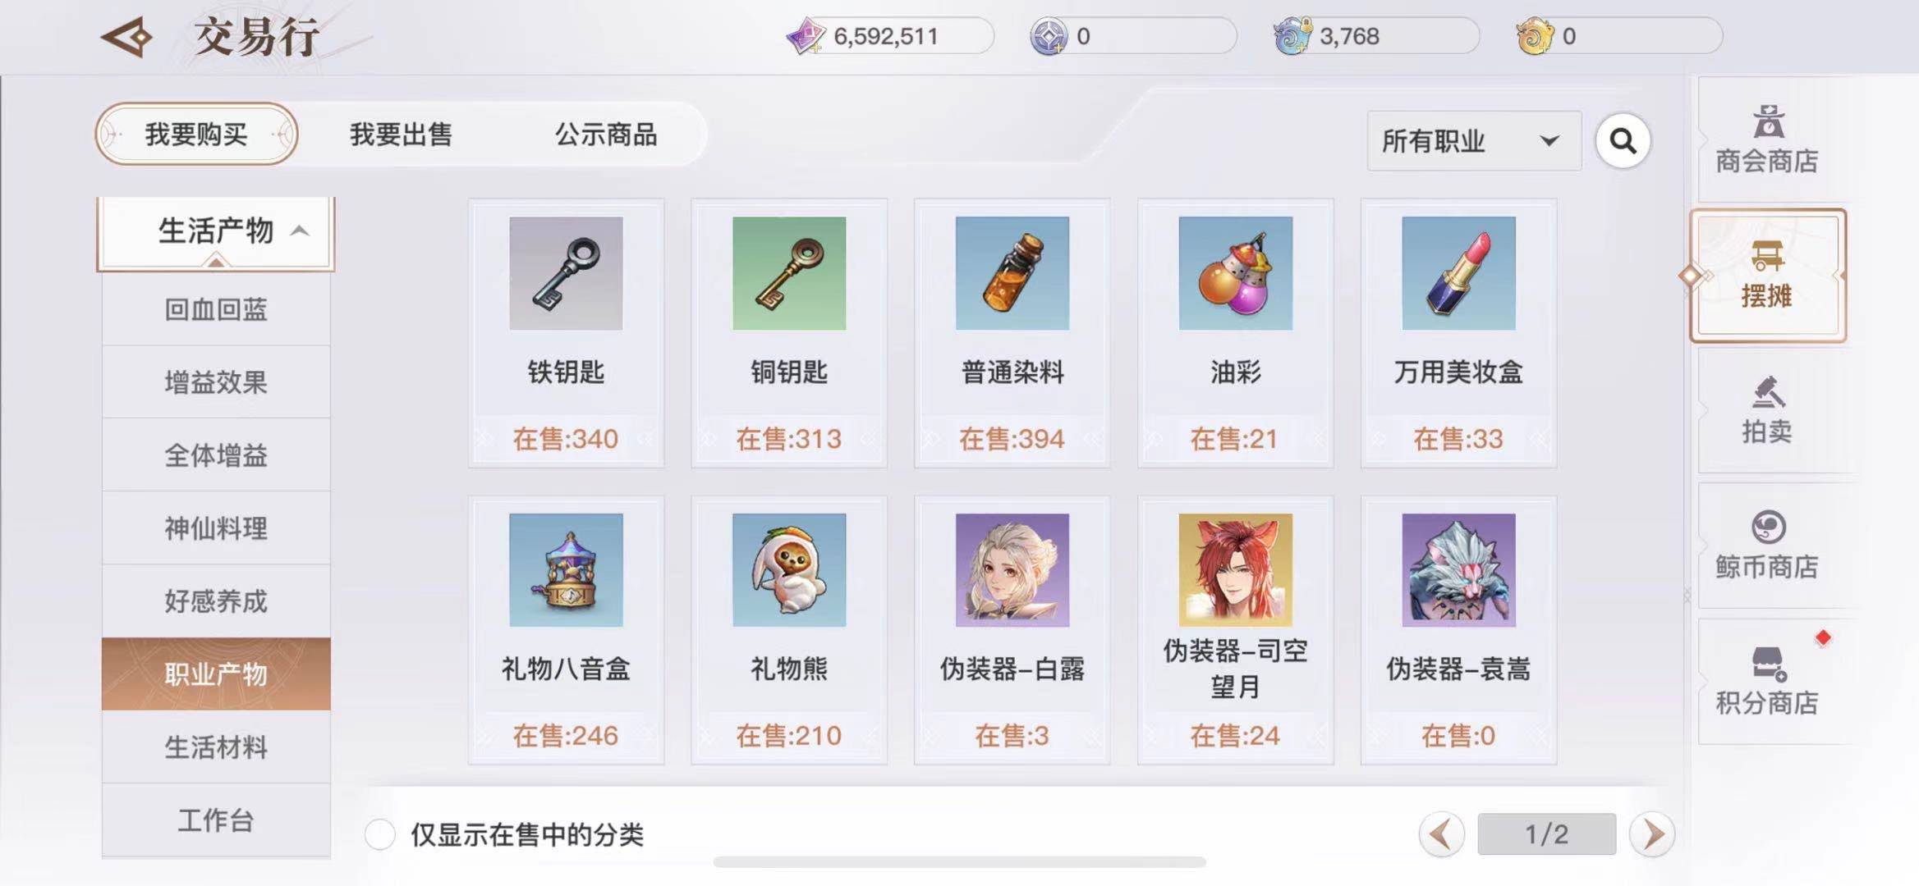1919x886 pixels.
Task: Expand the 所有职业 dropdown
Action: (x=1474, y=141)
